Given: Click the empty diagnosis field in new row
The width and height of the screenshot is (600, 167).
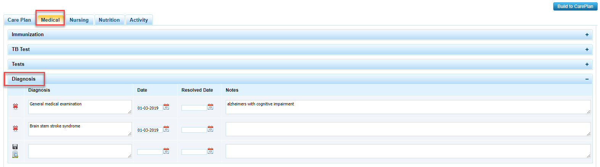Looking at the screenshot, I should click(x=80, y=151).
